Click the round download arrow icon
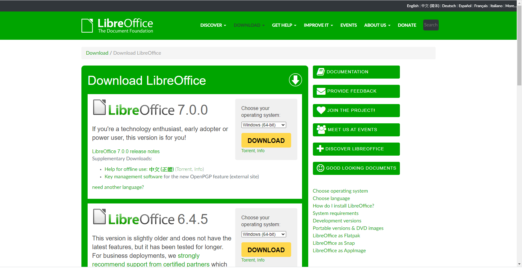522x269 pixels. pos(295,80)
